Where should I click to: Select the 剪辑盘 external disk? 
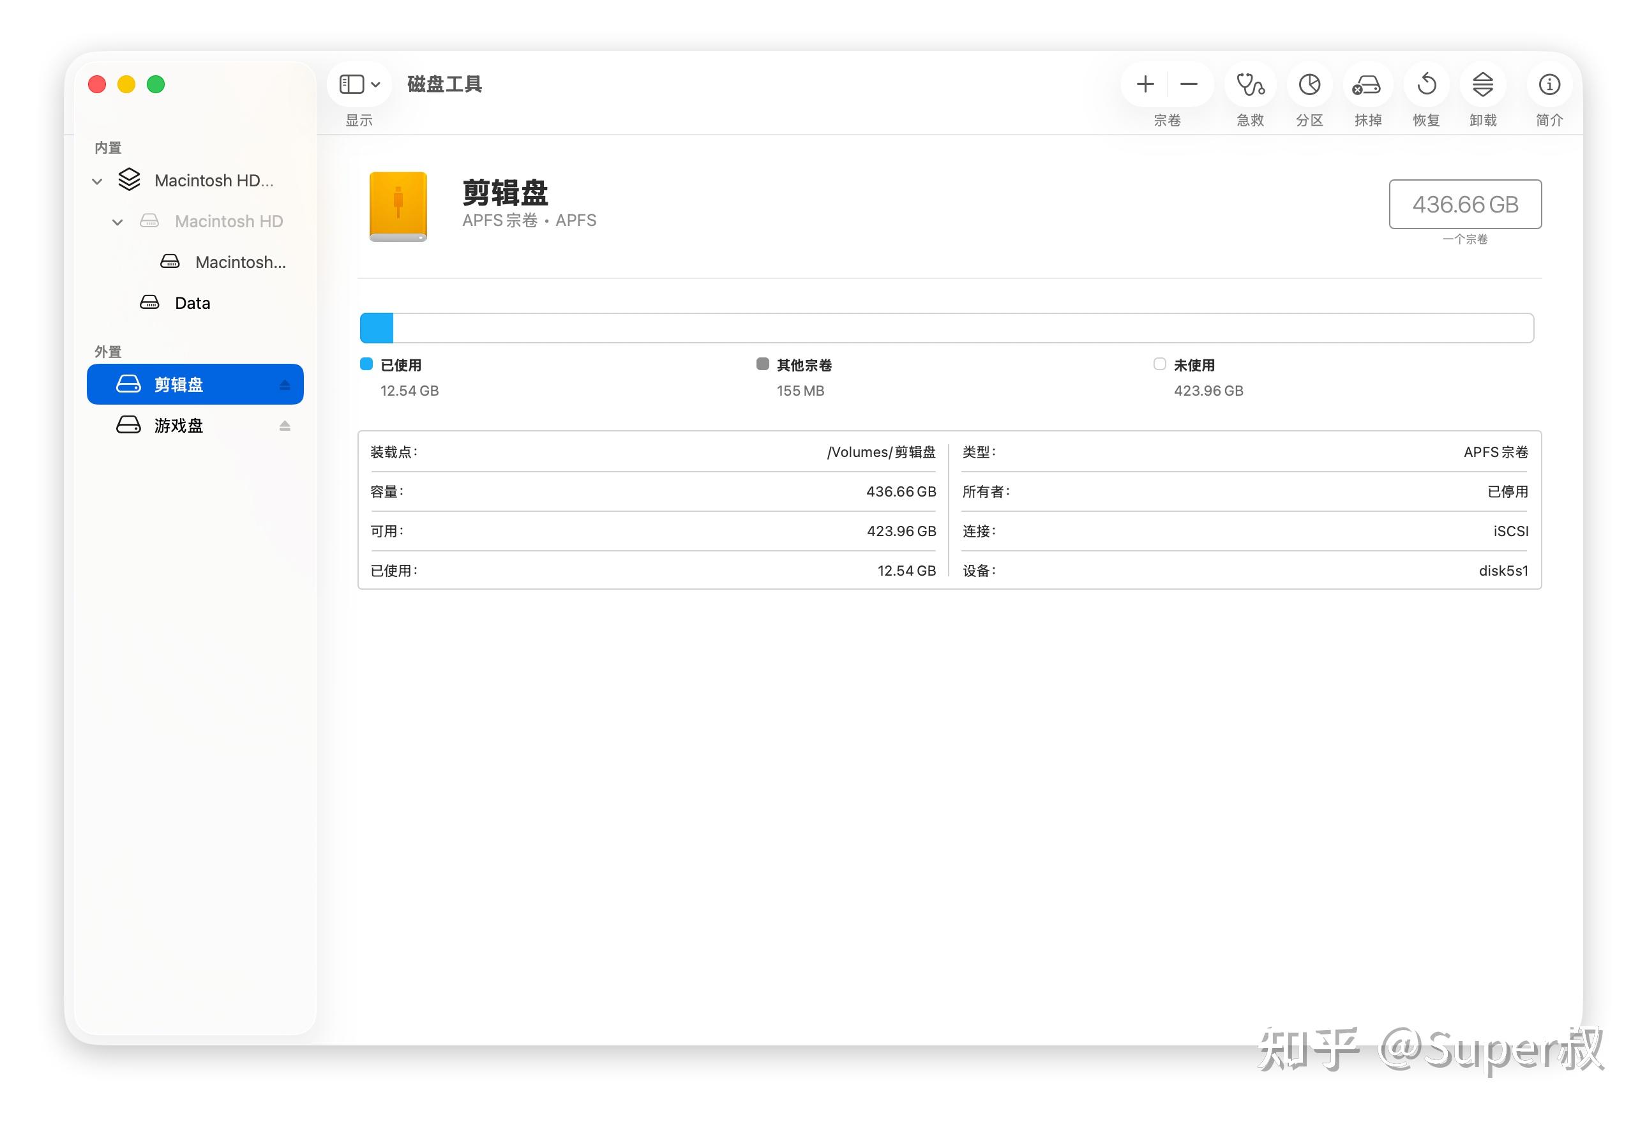(179, 385)
